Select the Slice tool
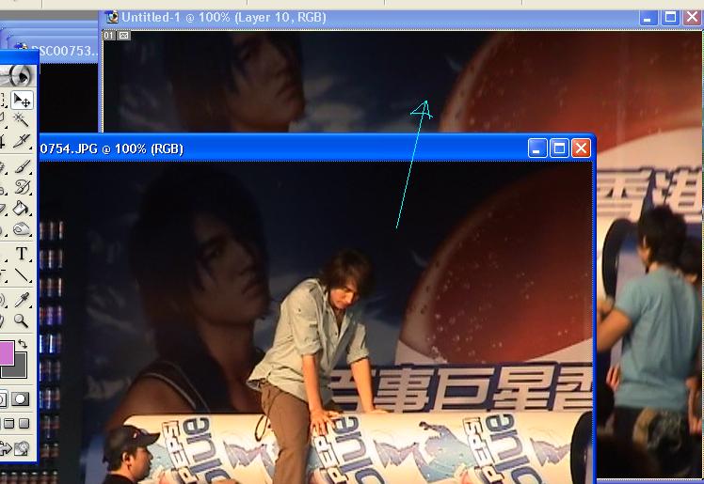Image resolution: width=704 pixels, height=484 pixels. click(21, 141)
